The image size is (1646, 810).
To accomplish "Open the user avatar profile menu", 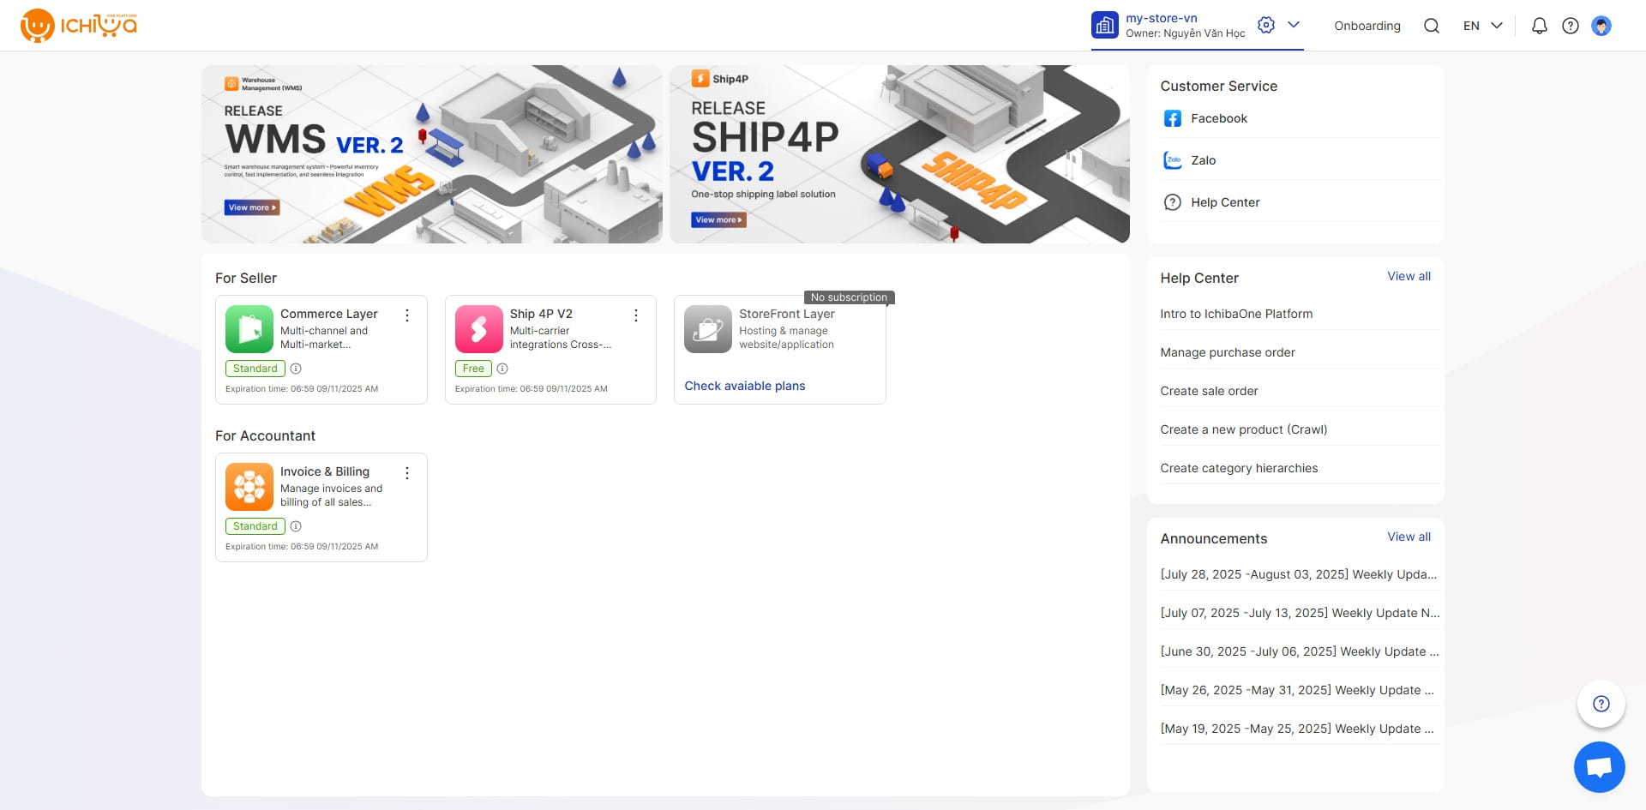I will point(1601,26).
